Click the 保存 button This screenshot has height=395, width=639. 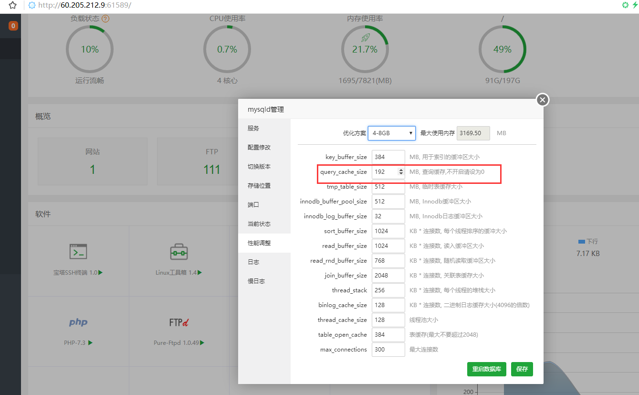pos(522,369)
